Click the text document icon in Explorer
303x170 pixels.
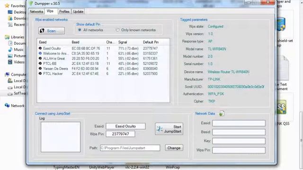pyautogui.click(x=283, y=68)
